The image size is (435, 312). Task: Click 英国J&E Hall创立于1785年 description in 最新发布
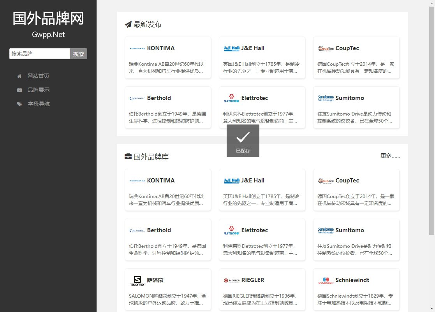261,68
